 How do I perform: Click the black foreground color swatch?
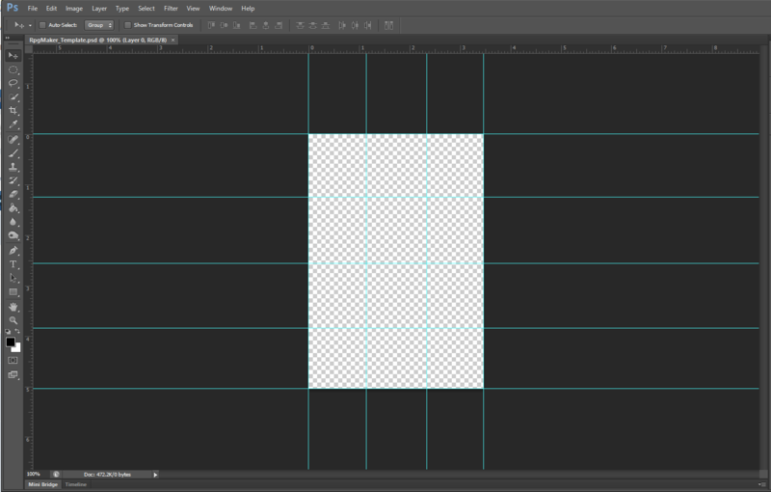[11, 342]
